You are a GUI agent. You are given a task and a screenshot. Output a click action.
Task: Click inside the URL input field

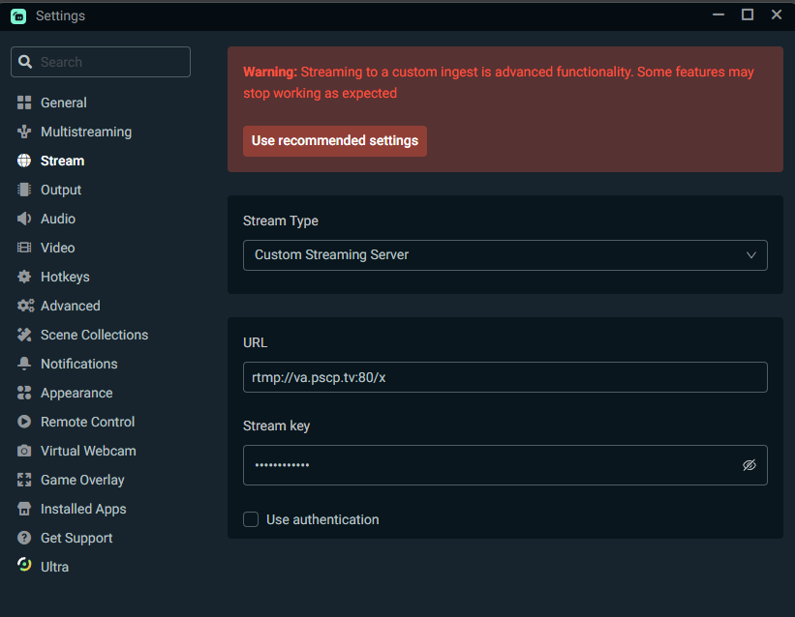[505, 377]
